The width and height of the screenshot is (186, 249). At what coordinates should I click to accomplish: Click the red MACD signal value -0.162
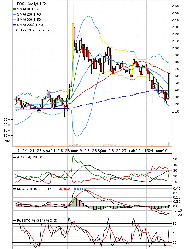[x=64, y=189]
